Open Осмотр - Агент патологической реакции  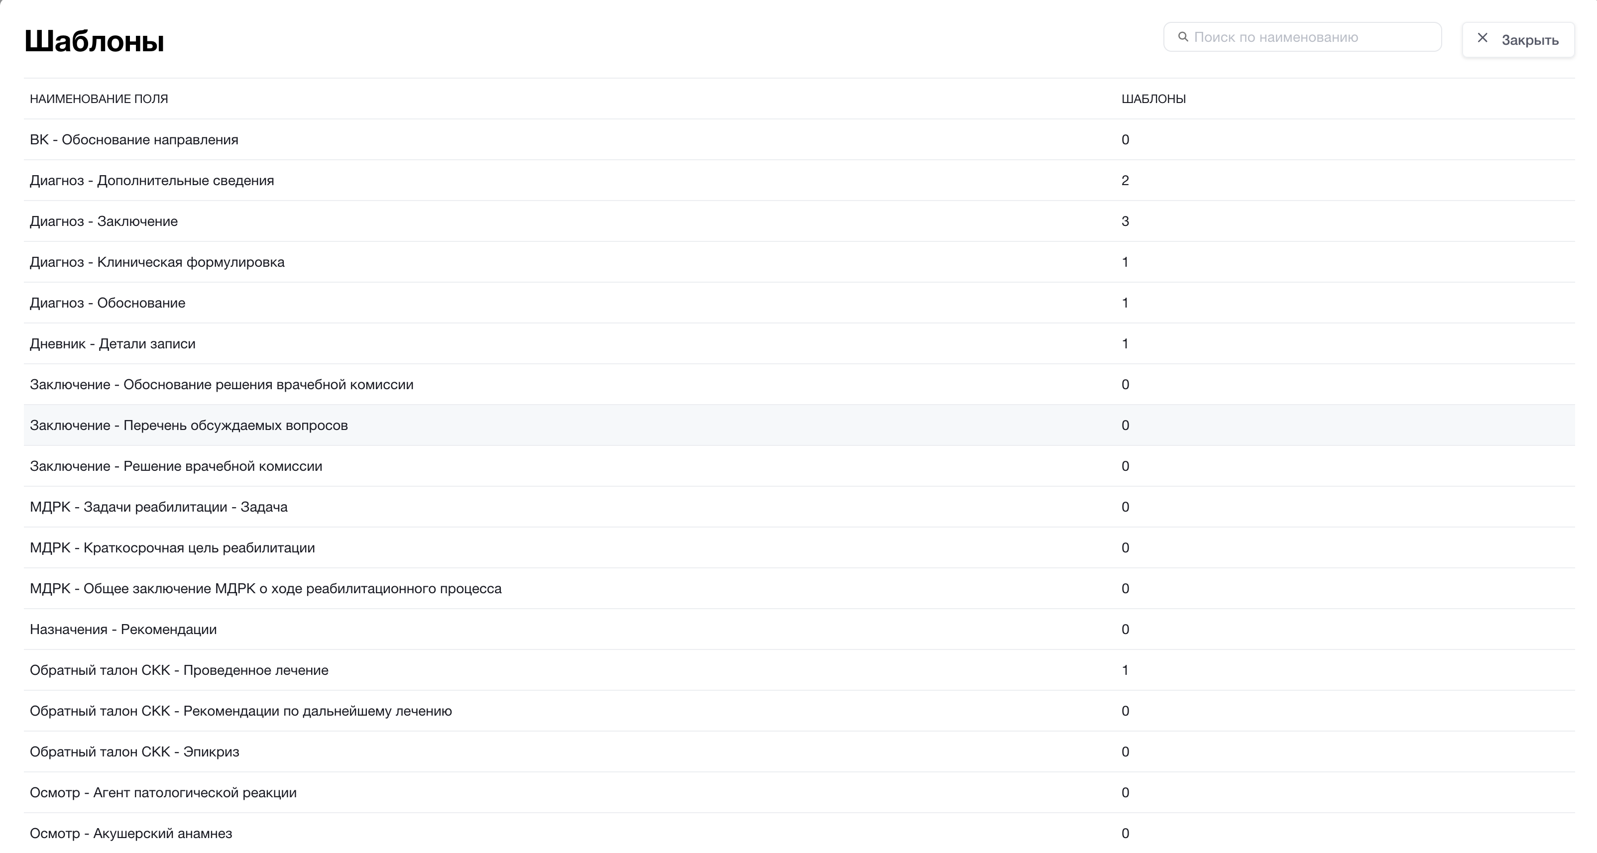click(x=163, y=793)
